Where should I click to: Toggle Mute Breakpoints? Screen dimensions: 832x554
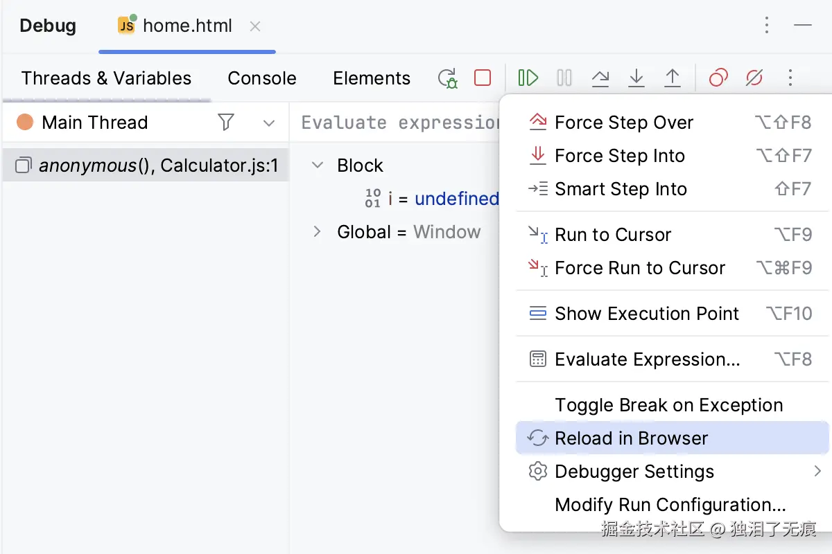pyautogui.click(x=754, y=78)
